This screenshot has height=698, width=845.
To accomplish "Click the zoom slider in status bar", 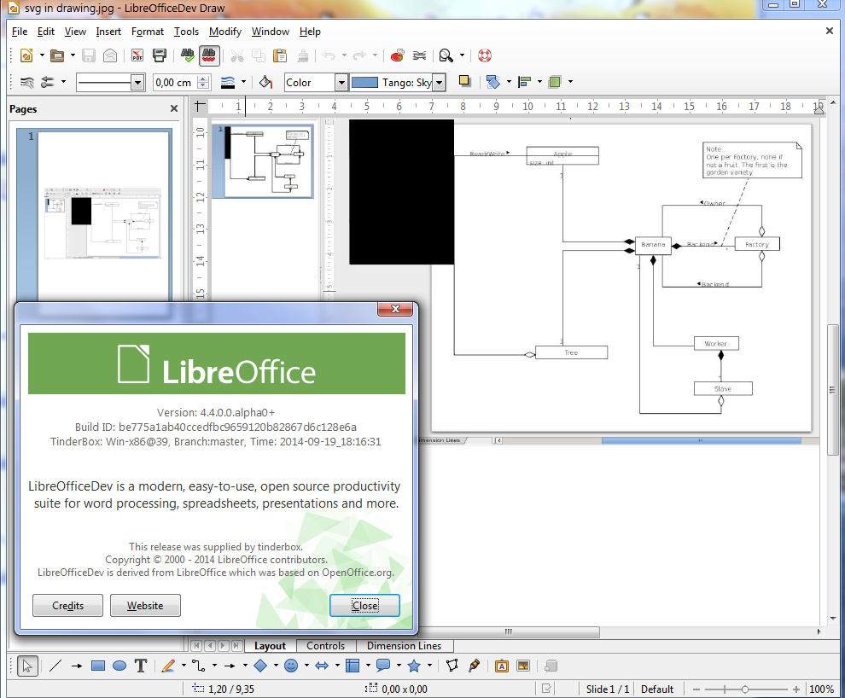I will point(745,689).
